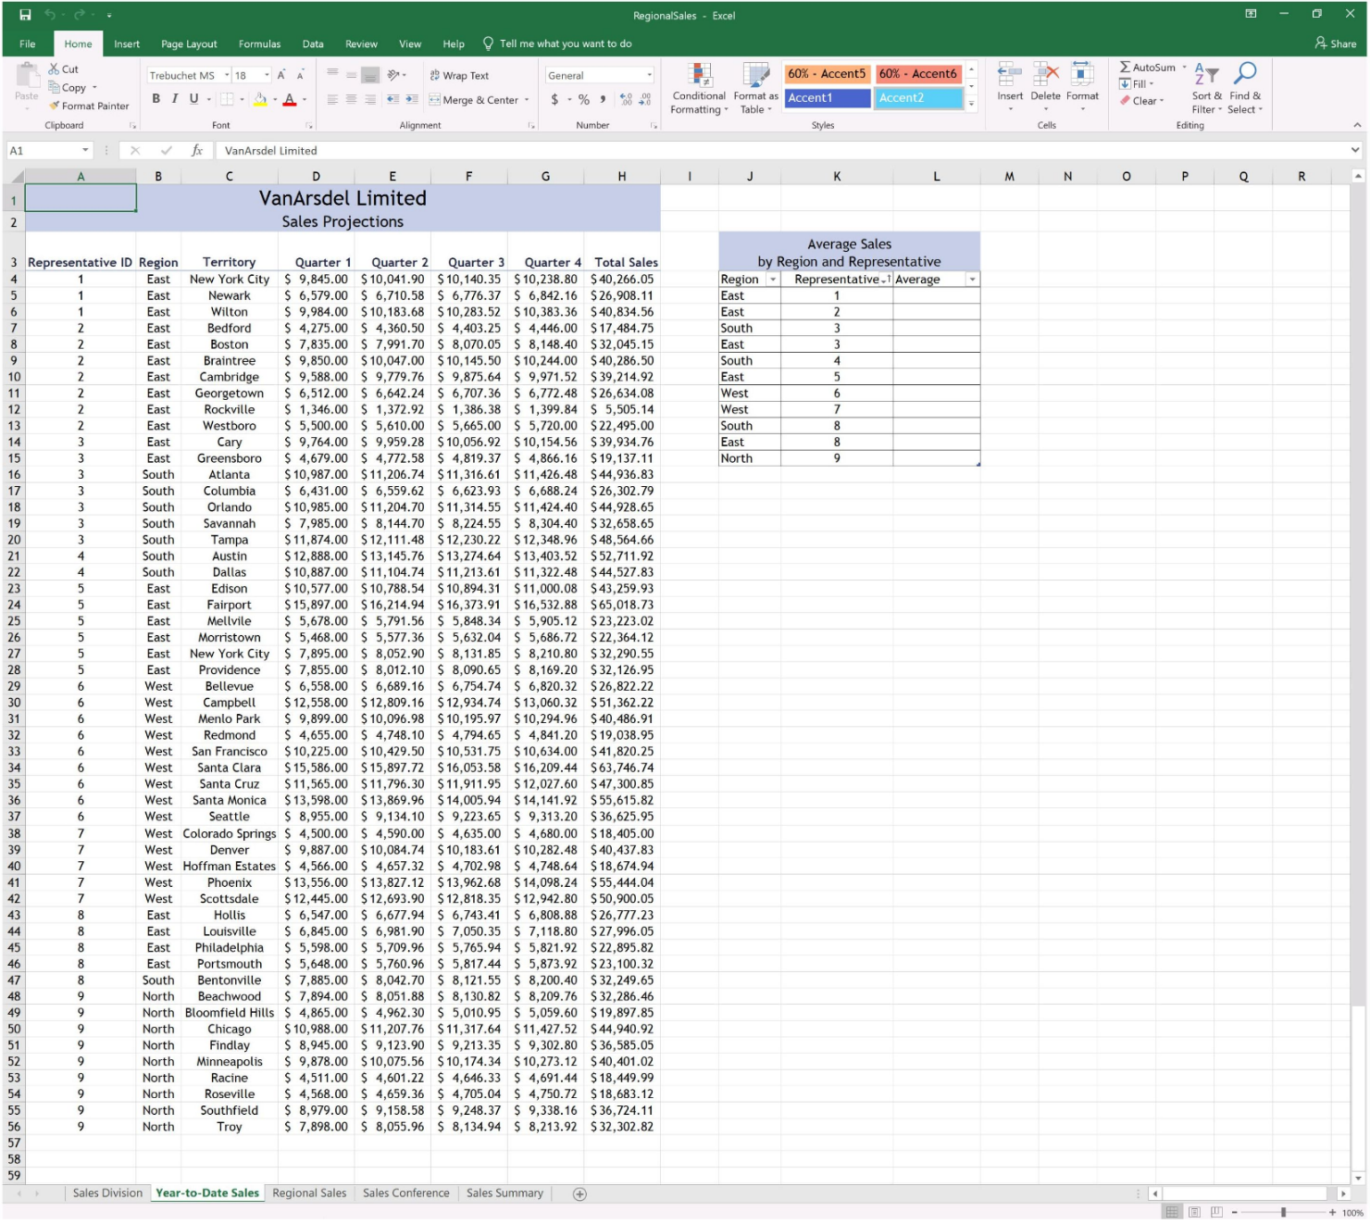Click the Delete cells icon

1046,74
